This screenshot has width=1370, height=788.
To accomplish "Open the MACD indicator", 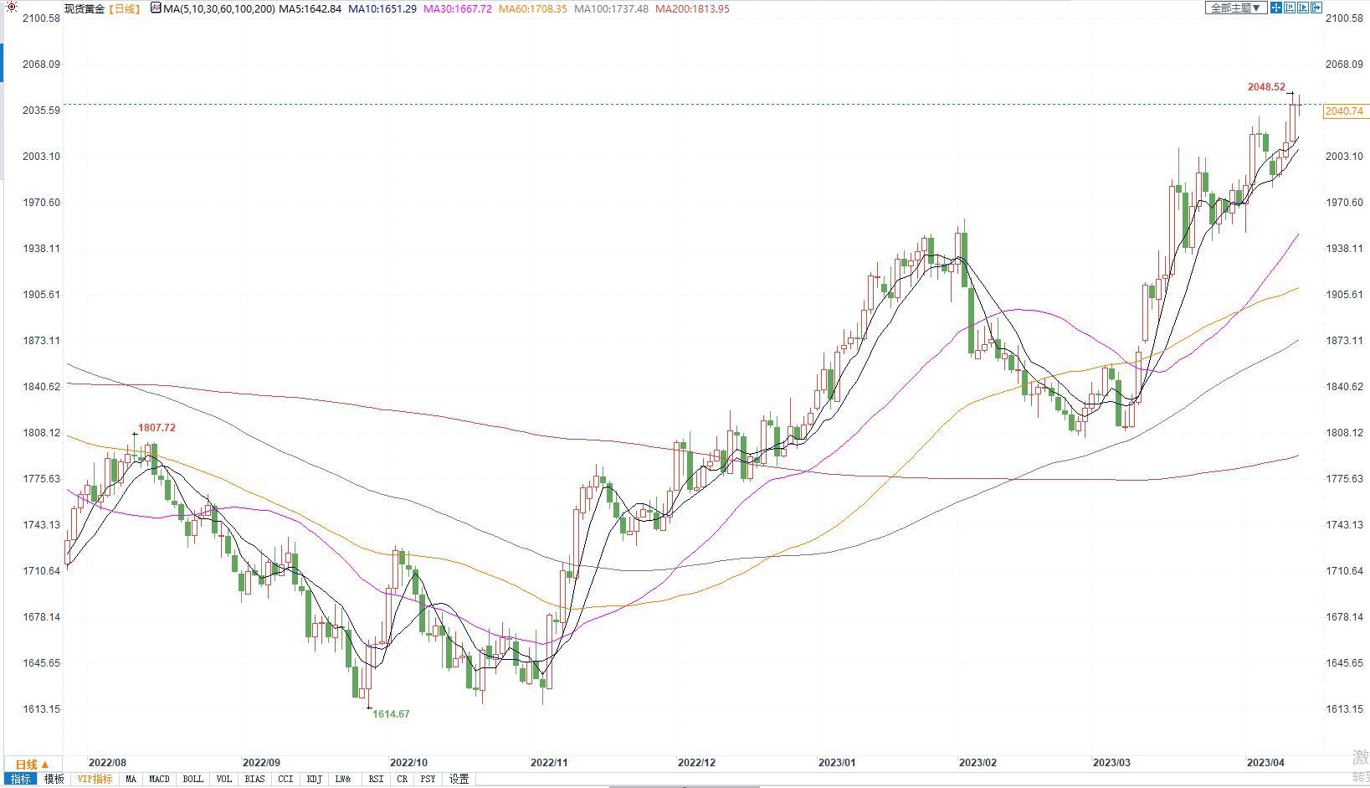I will click(x=159, y=779).
